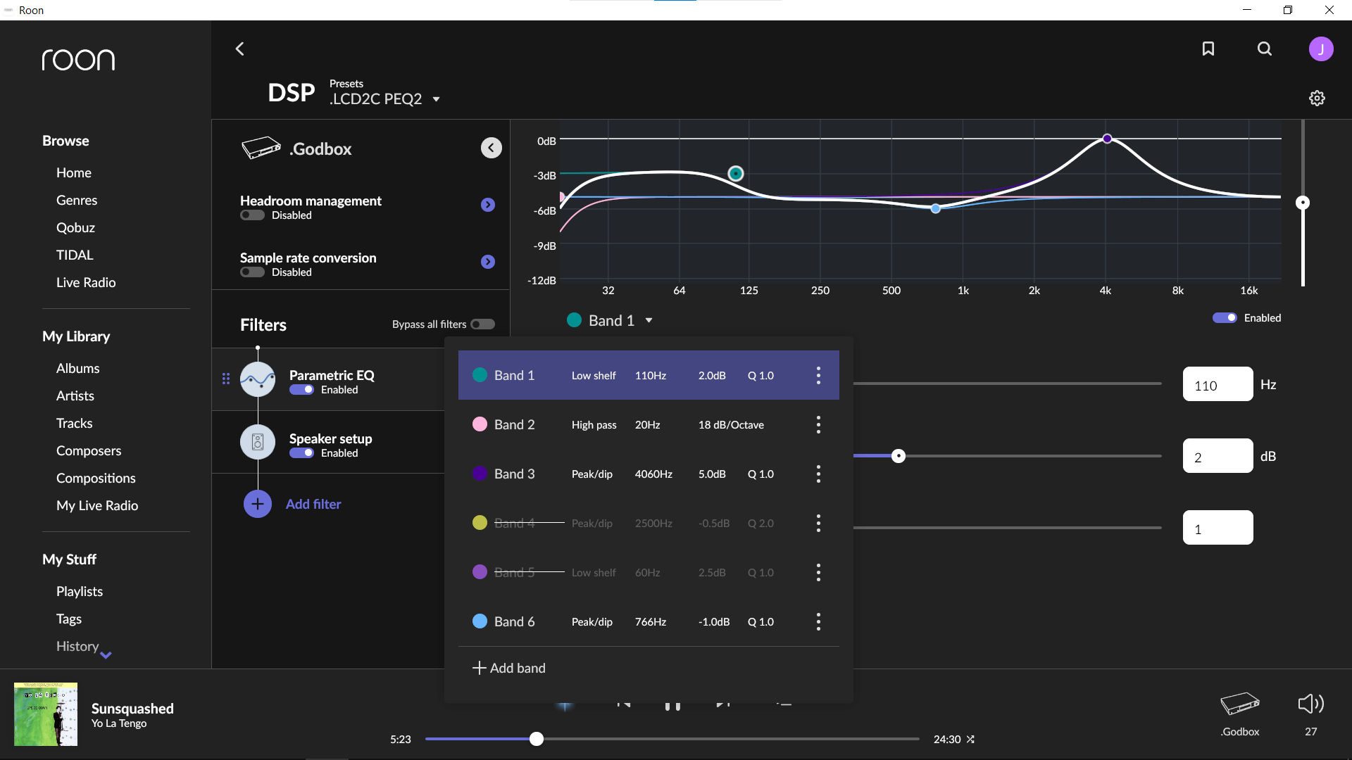Open Headroom management settings arrow
The image size is (1352, 760).
pos(488,205)
